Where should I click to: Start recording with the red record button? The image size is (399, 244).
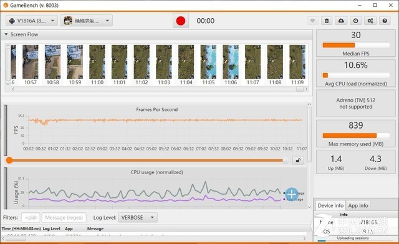[x=181, y=21]
